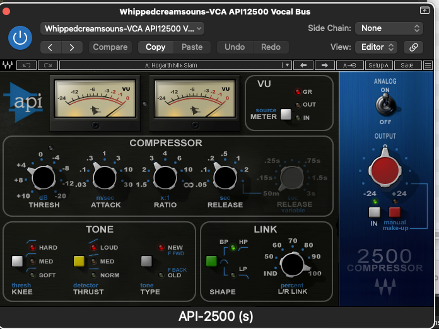Click the window expand icon top right
This screenshot has width=439, height=329.
(x=424, y=10)
